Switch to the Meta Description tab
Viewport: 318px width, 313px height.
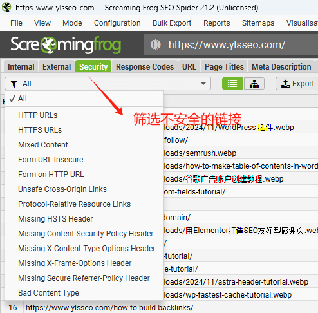click(281, 67)
